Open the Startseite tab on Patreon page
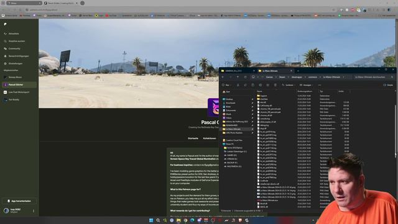The width and height of the screenshot is (398, 224). click(x=193, y=138)
